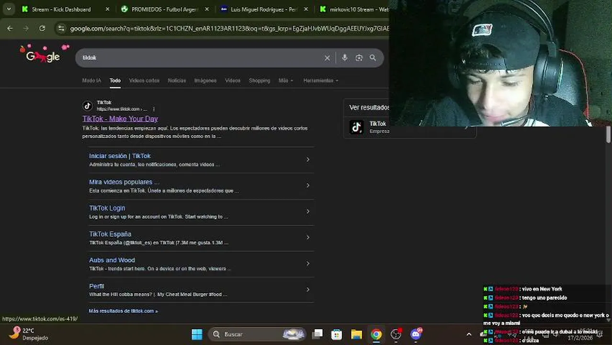Open TikTok España sitelink

pyautogui.click(x=110, y=234)
